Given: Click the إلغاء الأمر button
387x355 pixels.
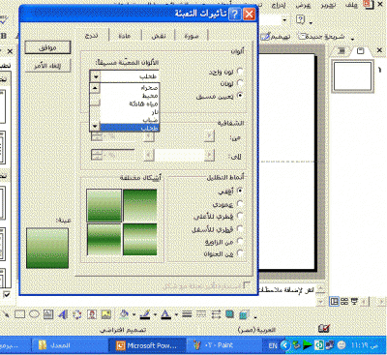Looking at the screenshot, I should pos(47,66).
